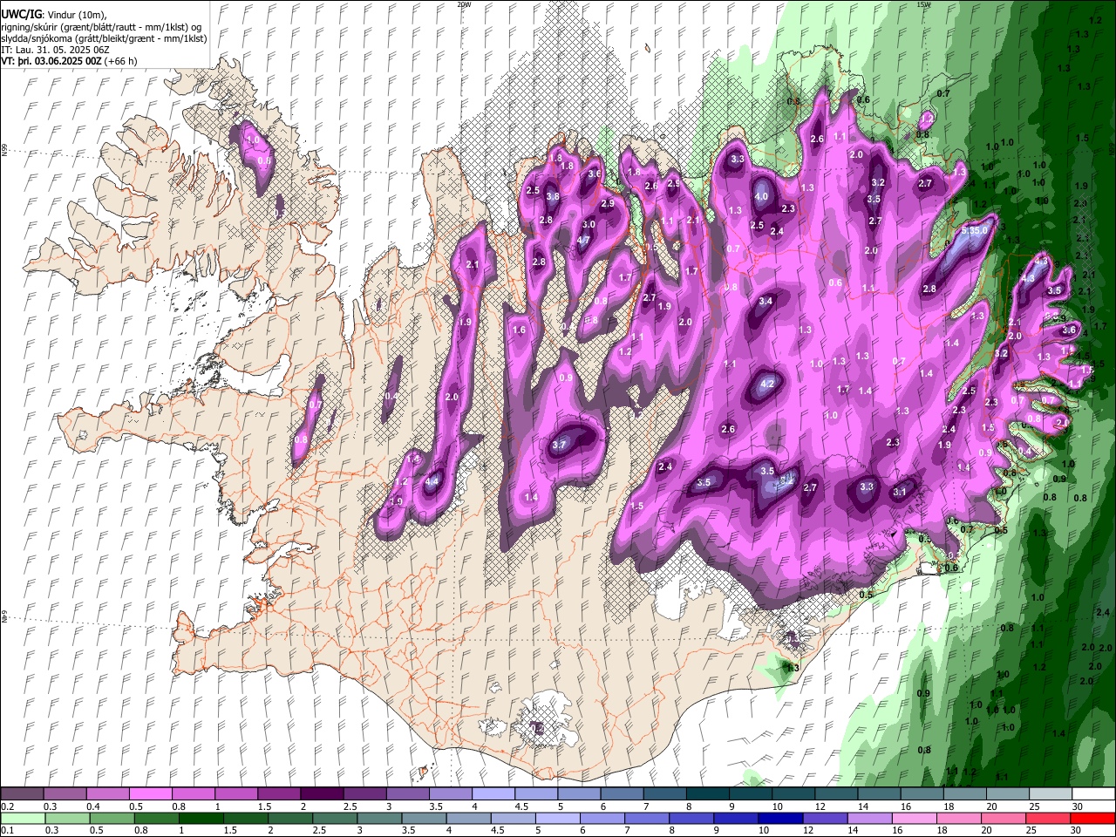Select the dark purple snow swatch between 2 and 2.5

(321, 794)
